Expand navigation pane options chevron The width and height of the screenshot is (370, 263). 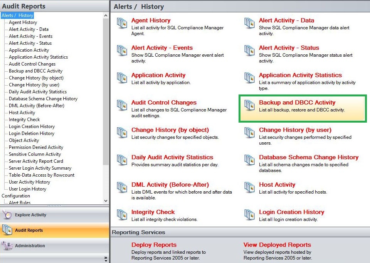tap(106, 259)
